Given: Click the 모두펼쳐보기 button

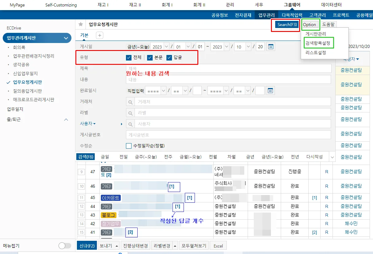Looking at the screenshot, I should [194, 246].
